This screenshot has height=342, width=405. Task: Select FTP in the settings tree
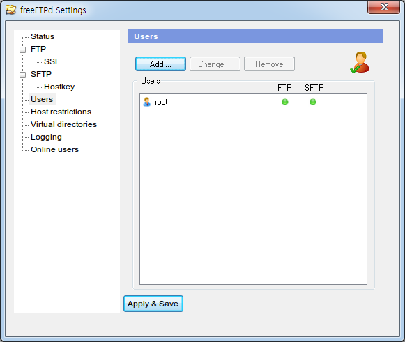[38, 49]
